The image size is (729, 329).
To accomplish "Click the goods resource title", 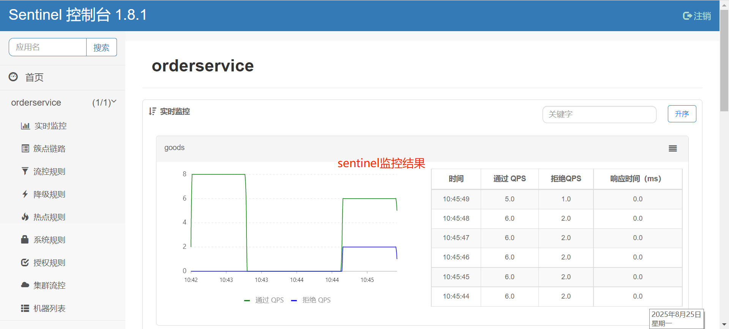I will (x=174, y=148).
